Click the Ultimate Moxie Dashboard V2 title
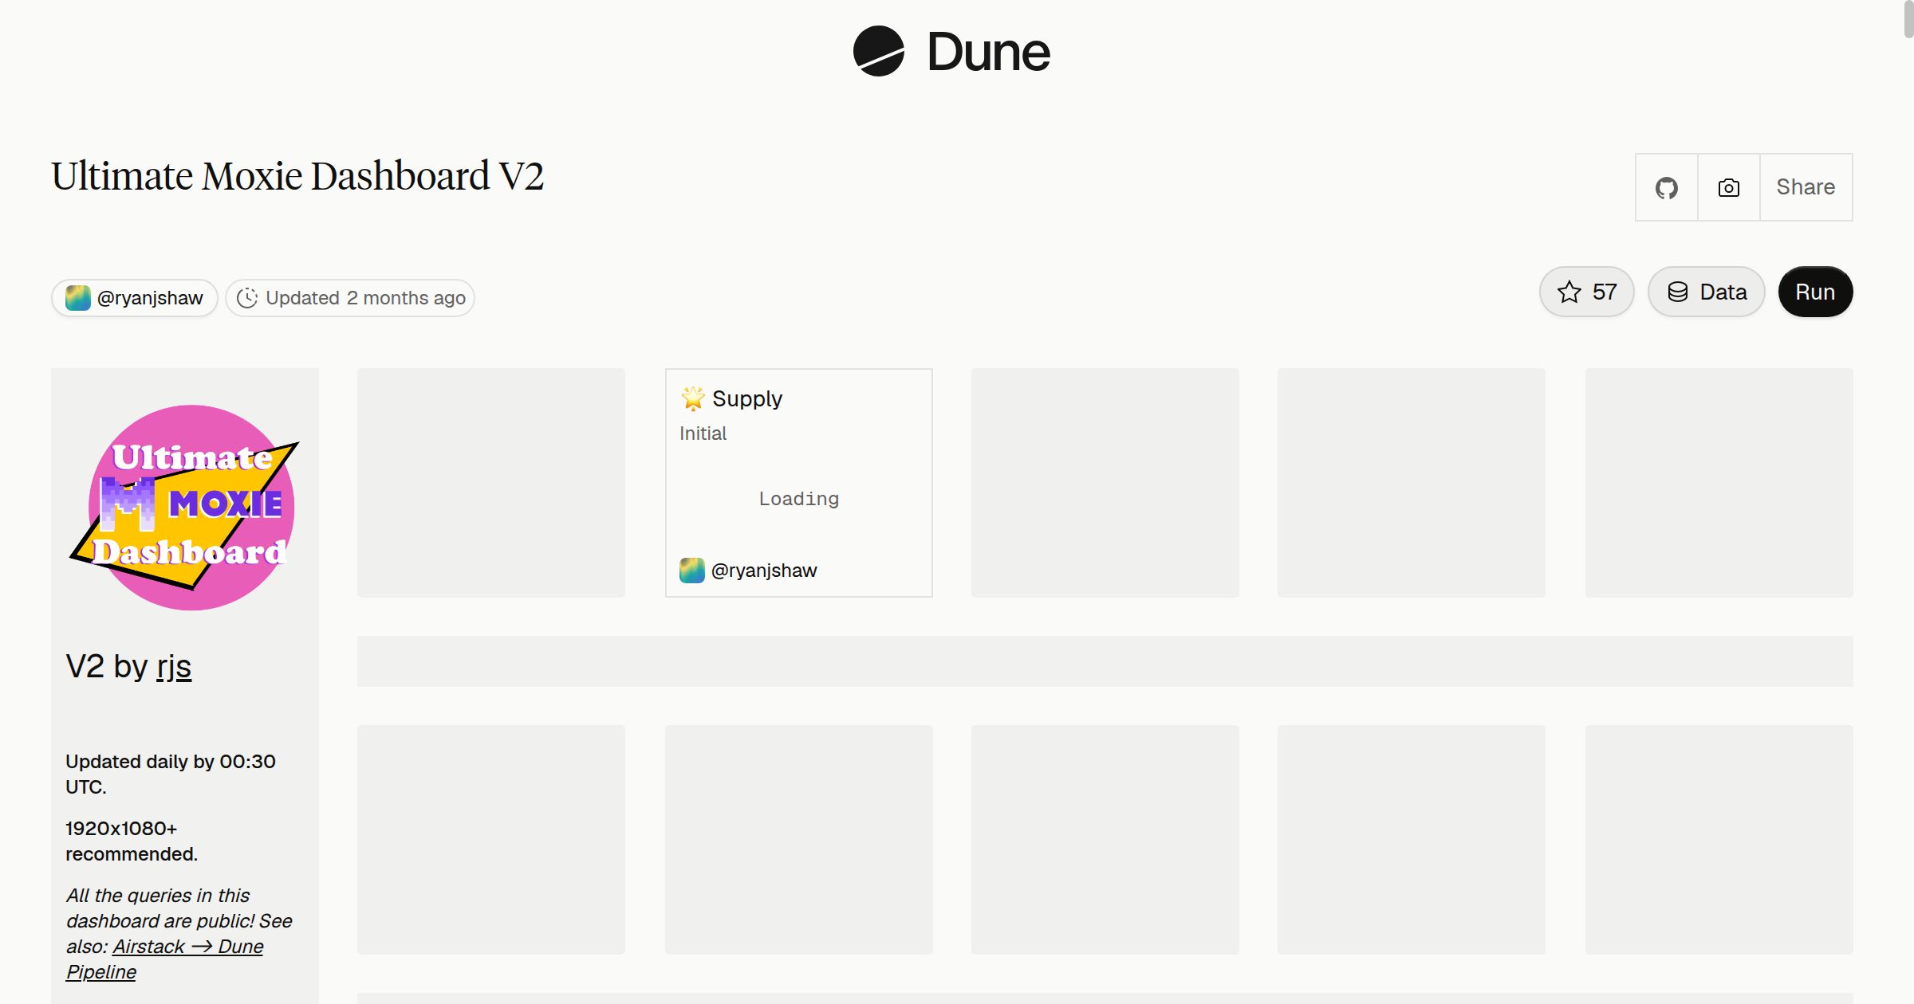The width and height of the screenshot is (1914, 1004). coord(297,176)
